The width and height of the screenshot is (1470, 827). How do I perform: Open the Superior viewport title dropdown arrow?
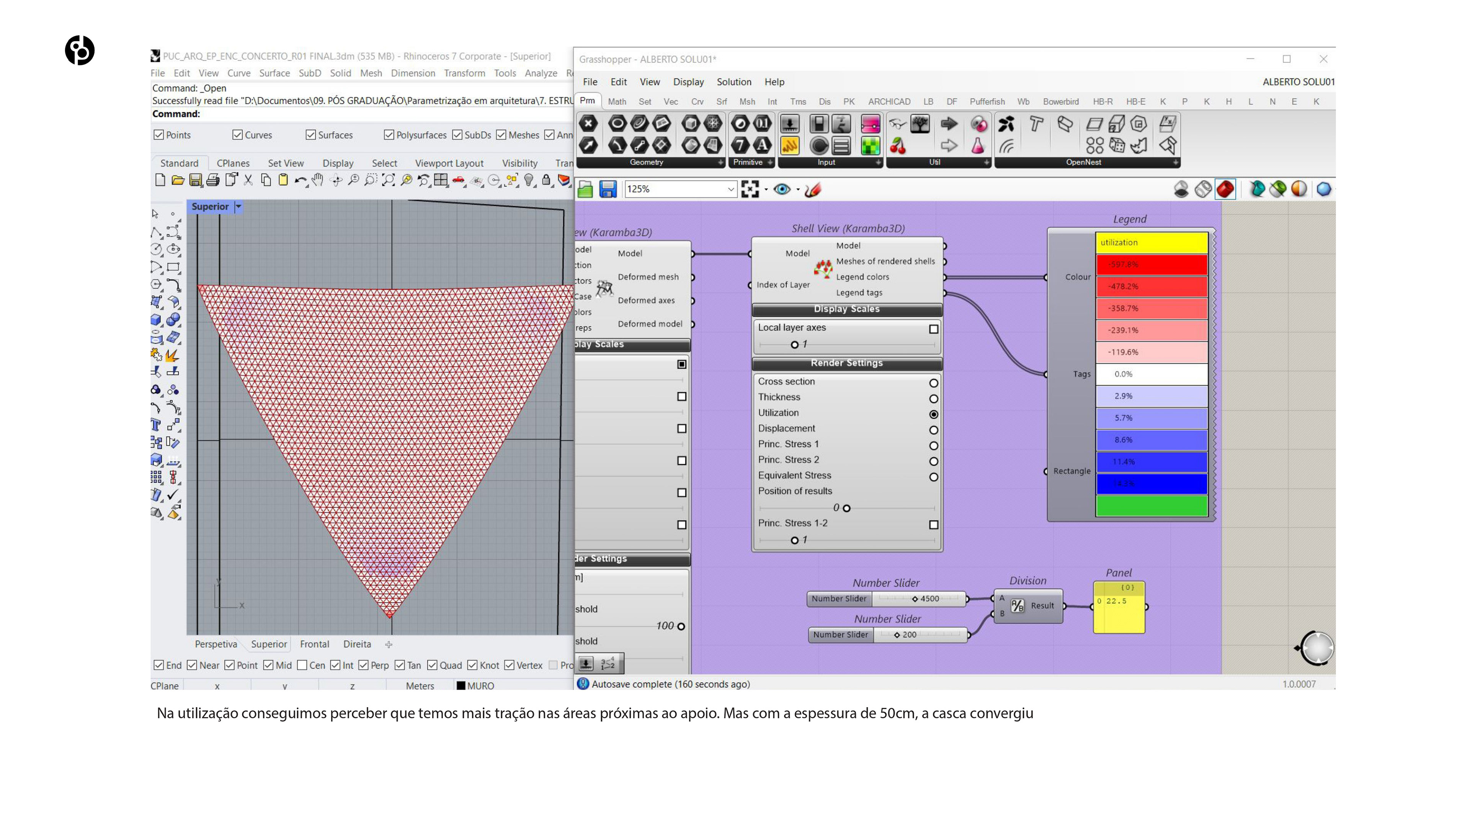tap(238, 207)
